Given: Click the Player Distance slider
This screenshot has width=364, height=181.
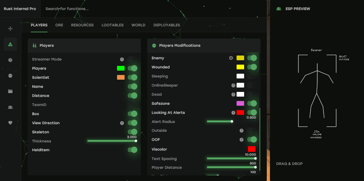Looking at the screenshot, I should click(232, 167).
